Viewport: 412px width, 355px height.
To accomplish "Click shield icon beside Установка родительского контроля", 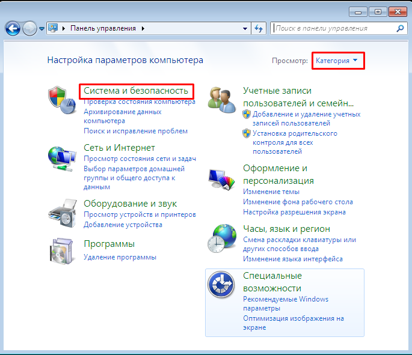I will (247, 133).
